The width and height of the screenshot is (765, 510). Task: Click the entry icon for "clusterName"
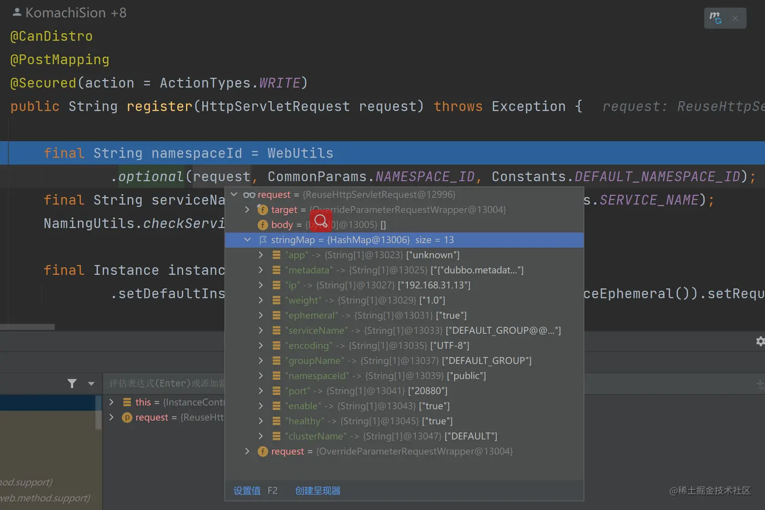pos(276,436)
